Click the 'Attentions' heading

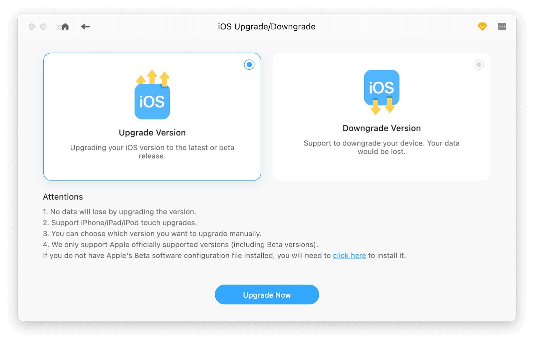tap(63, 197)
